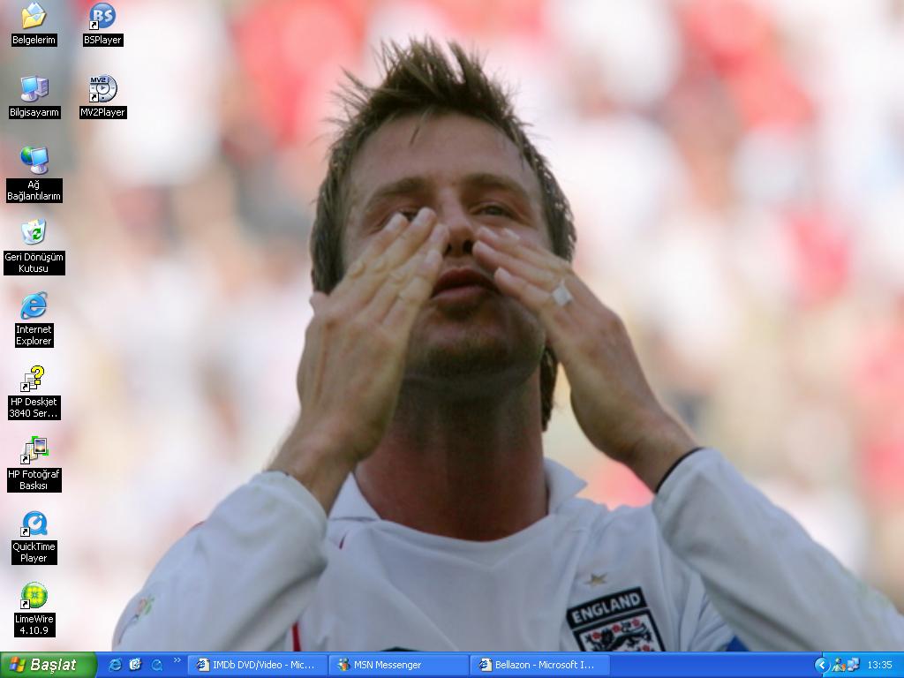The image size is (904, 678).
Task: Click the Bilgisayarım desktop icon
Action: coord(34,88)
